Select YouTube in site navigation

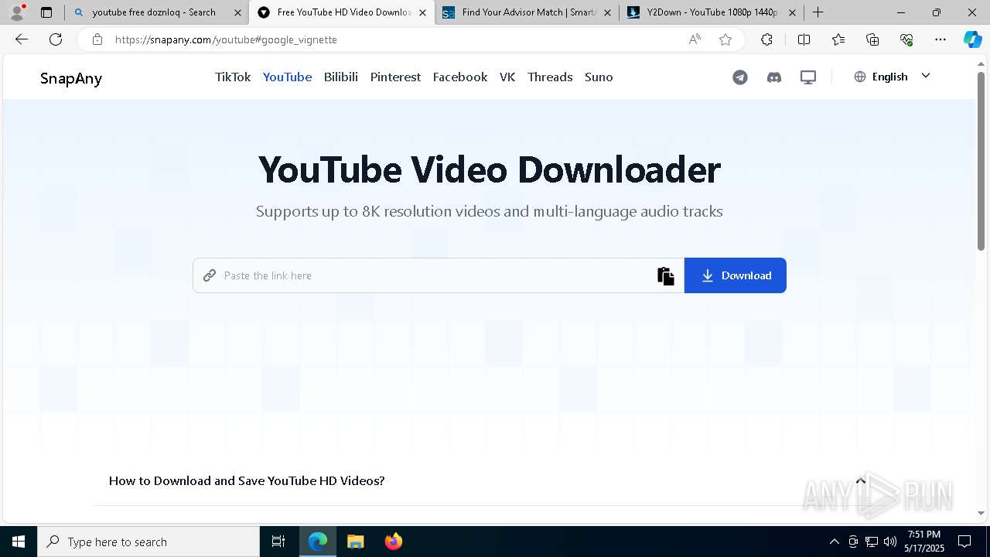coord(287,77)
